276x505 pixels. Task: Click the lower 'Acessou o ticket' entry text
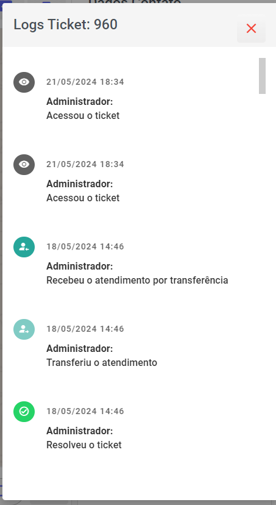[83, 198]
